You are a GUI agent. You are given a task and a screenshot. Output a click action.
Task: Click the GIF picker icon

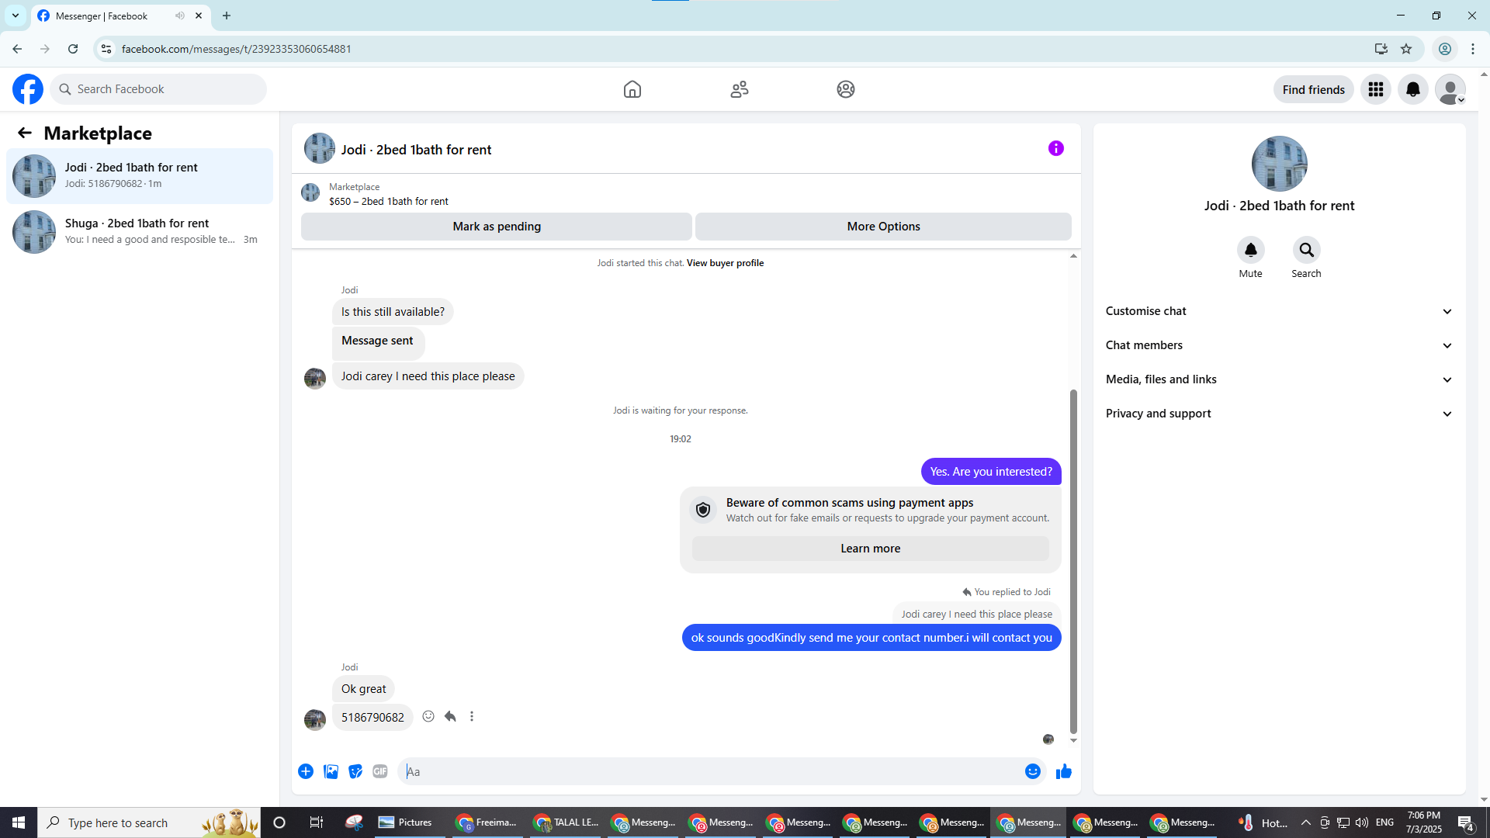(x=379, y=771)
